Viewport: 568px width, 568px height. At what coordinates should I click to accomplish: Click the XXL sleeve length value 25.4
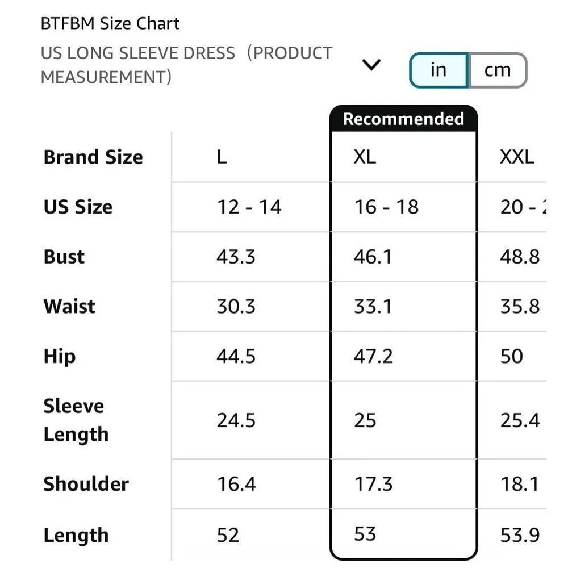pyautogui.click(x=520, y=420)
